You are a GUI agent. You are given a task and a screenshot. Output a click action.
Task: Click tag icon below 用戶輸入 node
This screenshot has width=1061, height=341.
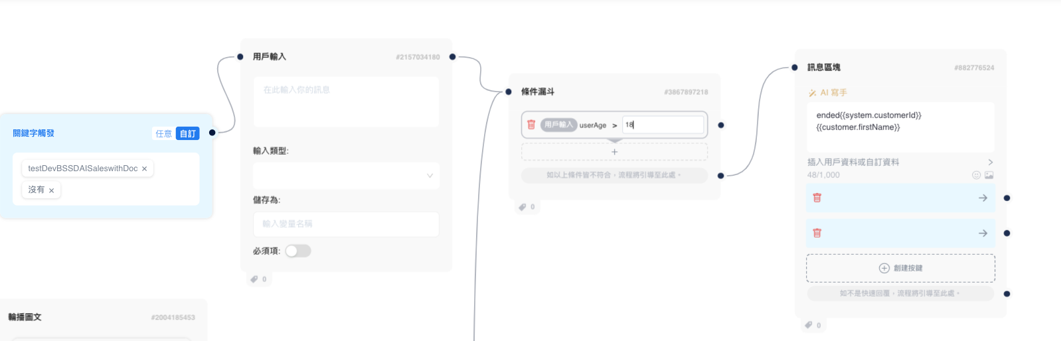[x=254, y=279]
